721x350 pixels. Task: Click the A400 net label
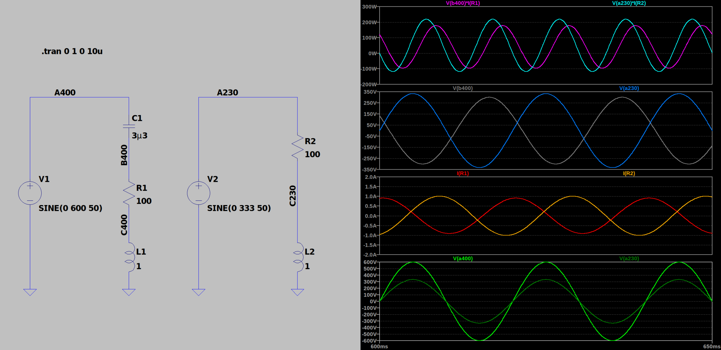(65, 92)
